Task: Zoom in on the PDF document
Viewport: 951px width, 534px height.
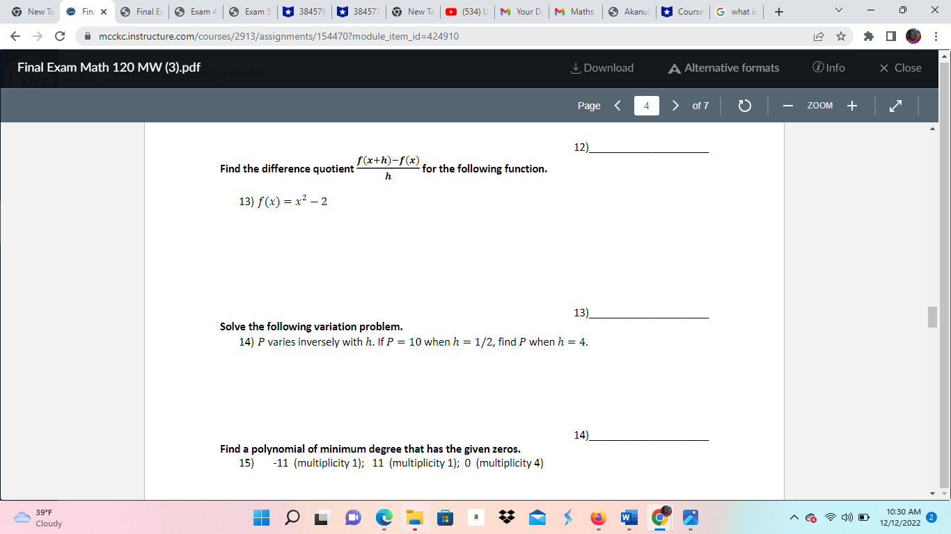Action: coord(851,106)
